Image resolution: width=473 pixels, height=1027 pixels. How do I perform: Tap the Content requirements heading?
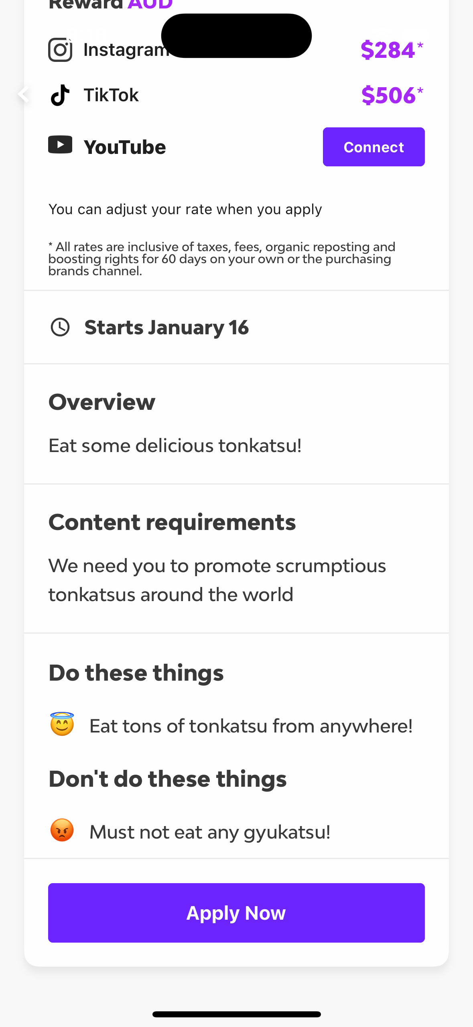pos(172,522)
